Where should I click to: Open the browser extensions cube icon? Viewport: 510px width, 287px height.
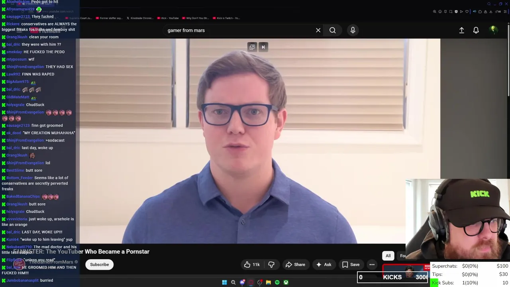pos(480,12)
